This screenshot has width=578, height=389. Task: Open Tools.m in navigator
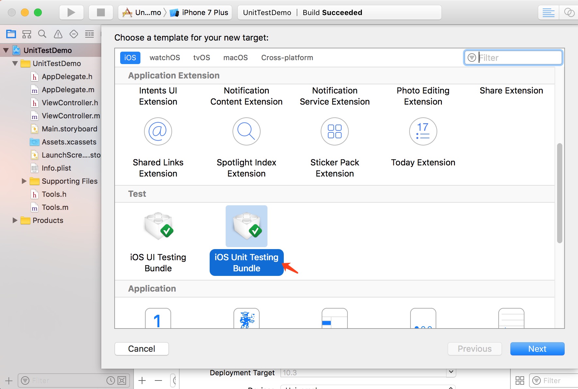[x=55, y=207]
